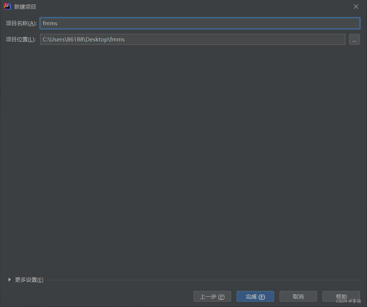Open help via the 帮助 button
Viewport: 367px width, 307px height.
pyautogui.click(x=341, y=297)
